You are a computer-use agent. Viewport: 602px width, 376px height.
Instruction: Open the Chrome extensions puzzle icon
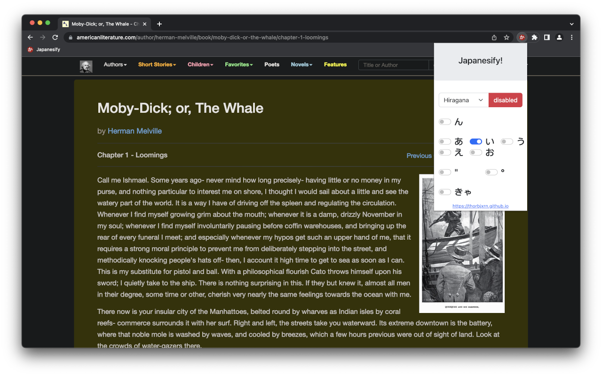pyautogui.click(x=534, y=38)
